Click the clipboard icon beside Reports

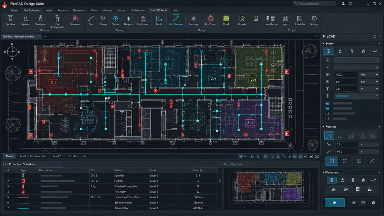point(256,18)
